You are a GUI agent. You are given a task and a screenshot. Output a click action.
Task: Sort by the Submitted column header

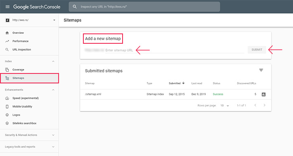click(x=175, y=83)
